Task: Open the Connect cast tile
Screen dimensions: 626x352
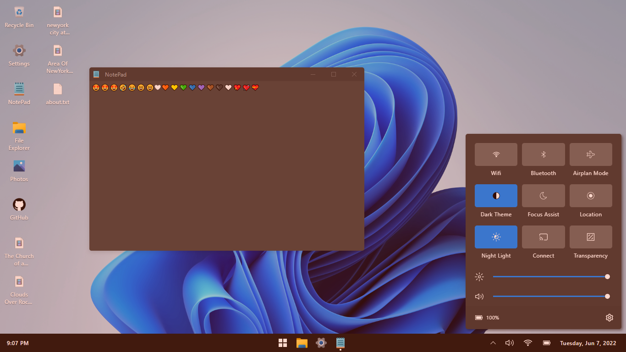Action: tap(543, 237)
